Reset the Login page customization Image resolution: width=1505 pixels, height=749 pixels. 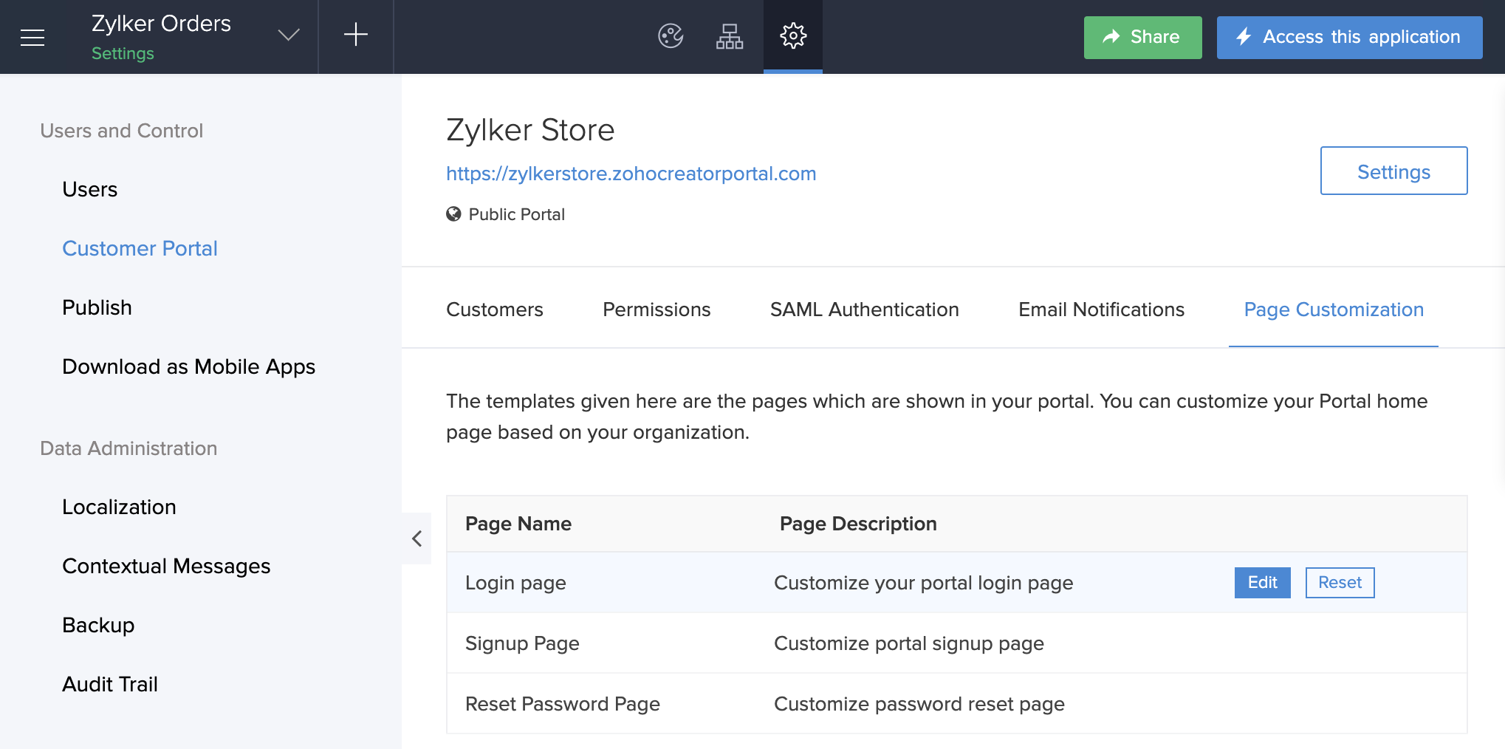point(1340,583)
